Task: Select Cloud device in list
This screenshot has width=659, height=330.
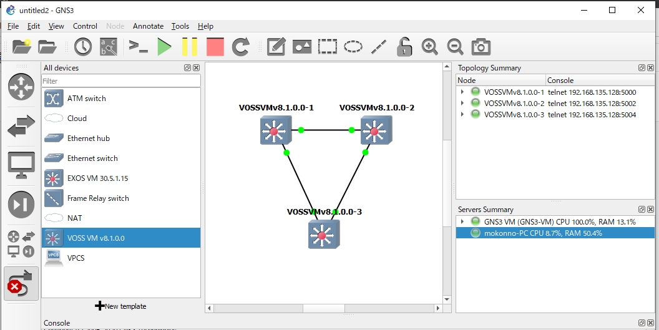Action: point(121,118)
